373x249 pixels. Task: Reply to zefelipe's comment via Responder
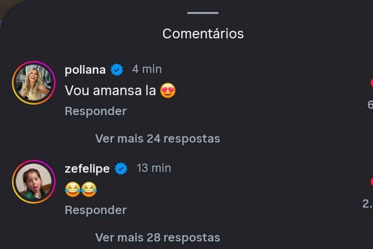pos(96,210)
